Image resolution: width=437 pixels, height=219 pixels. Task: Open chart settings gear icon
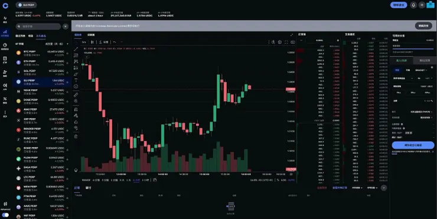(279, 42)
